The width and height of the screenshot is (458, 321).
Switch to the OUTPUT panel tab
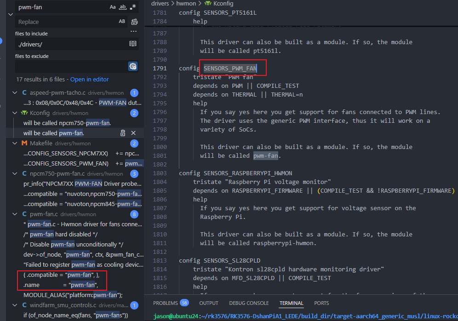pyautogui.click(x=209, y=303)
